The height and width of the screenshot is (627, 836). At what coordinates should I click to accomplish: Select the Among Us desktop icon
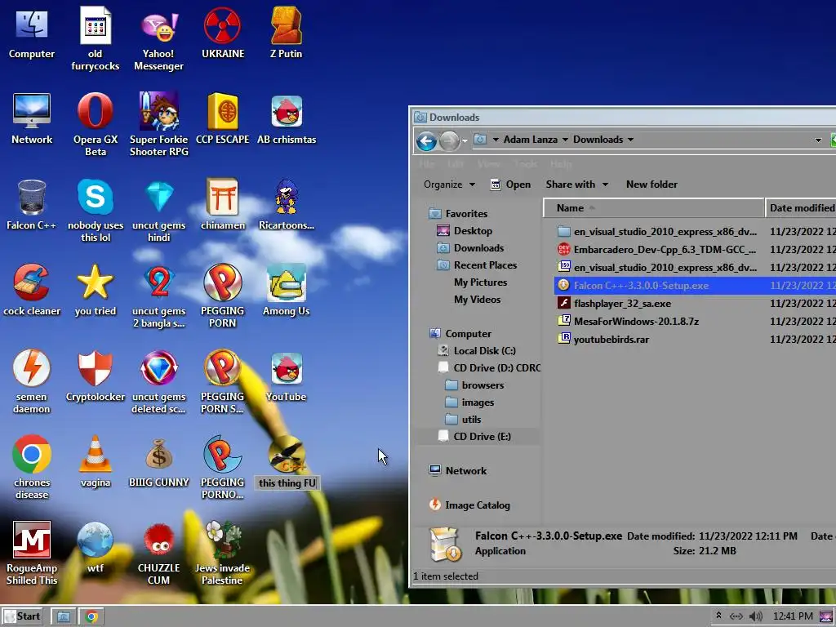click(287, 291)
